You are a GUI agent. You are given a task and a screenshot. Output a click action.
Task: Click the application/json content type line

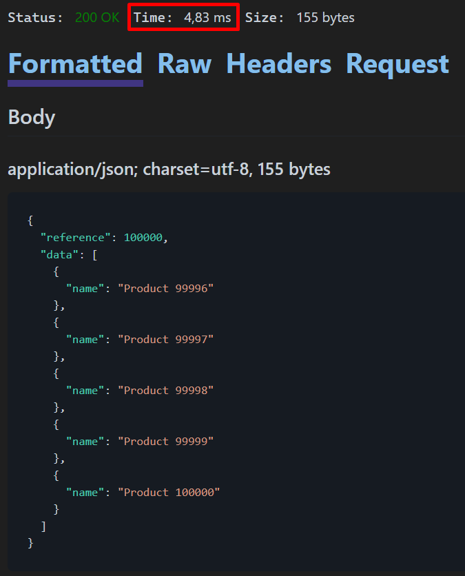(169, 169)
